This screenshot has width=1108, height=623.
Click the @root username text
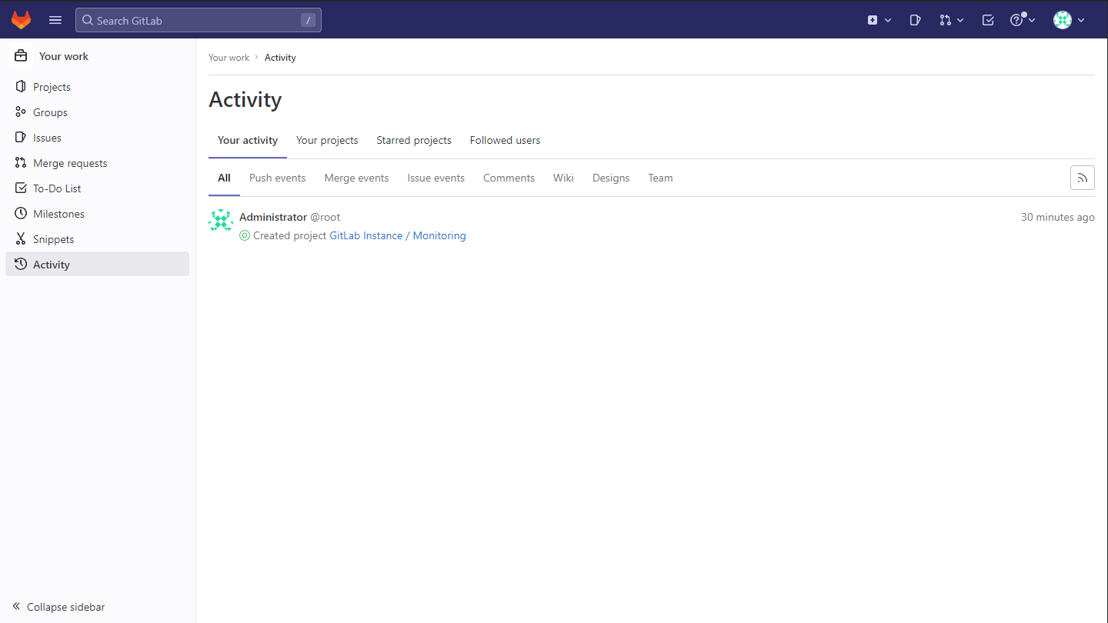click(325, 217)
